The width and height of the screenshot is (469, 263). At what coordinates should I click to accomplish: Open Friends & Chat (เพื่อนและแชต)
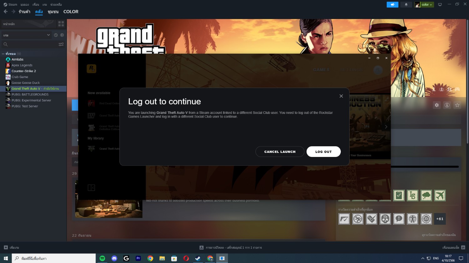pyautogui.click(x=454, y=247)
